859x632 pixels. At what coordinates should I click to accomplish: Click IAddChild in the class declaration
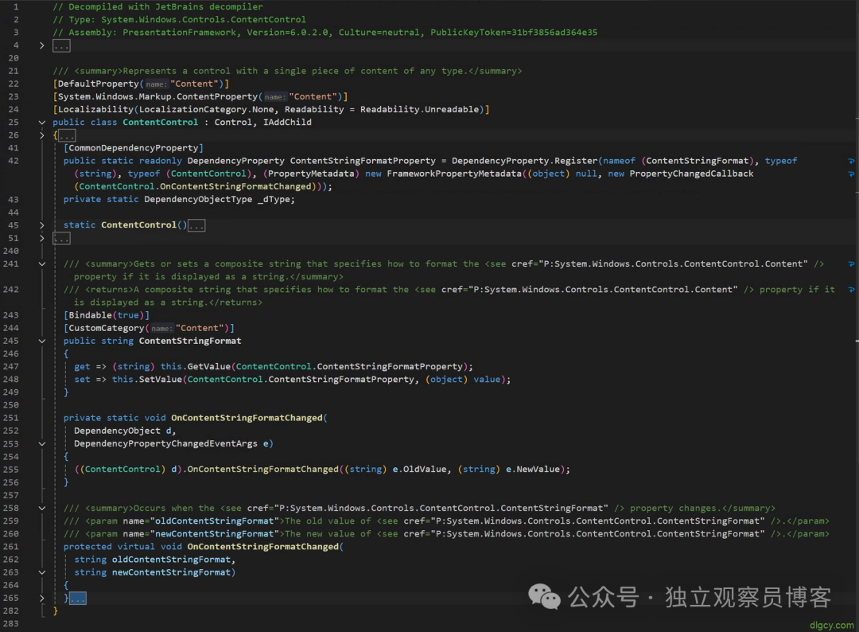(x=287, y=123)
